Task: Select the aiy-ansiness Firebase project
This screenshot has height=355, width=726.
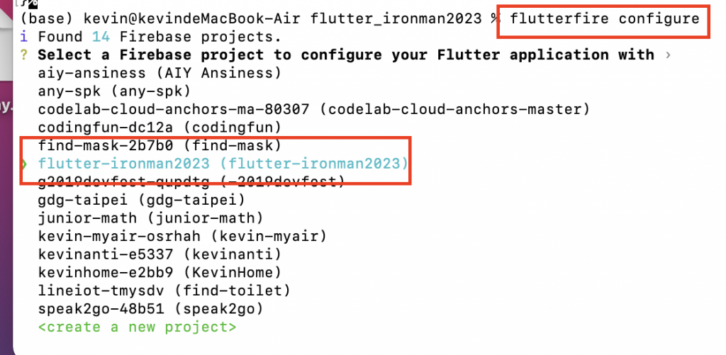Action: [x=160, y=73]
